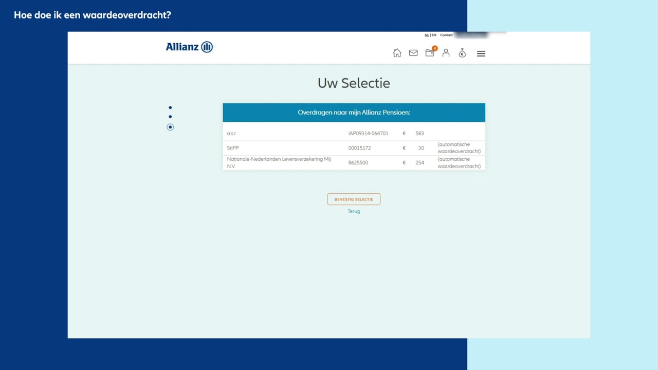The width and height of the screenshot is (658, 370).
Task: Open the documents folder with badge
Action: [x=430, y=52]
